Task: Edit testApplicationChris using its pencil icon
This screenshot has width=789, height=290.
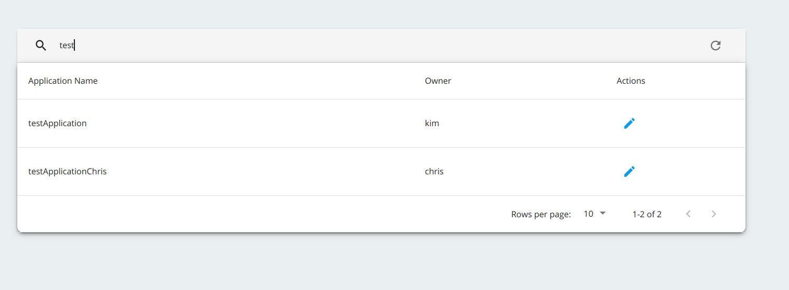Action: 629,172
